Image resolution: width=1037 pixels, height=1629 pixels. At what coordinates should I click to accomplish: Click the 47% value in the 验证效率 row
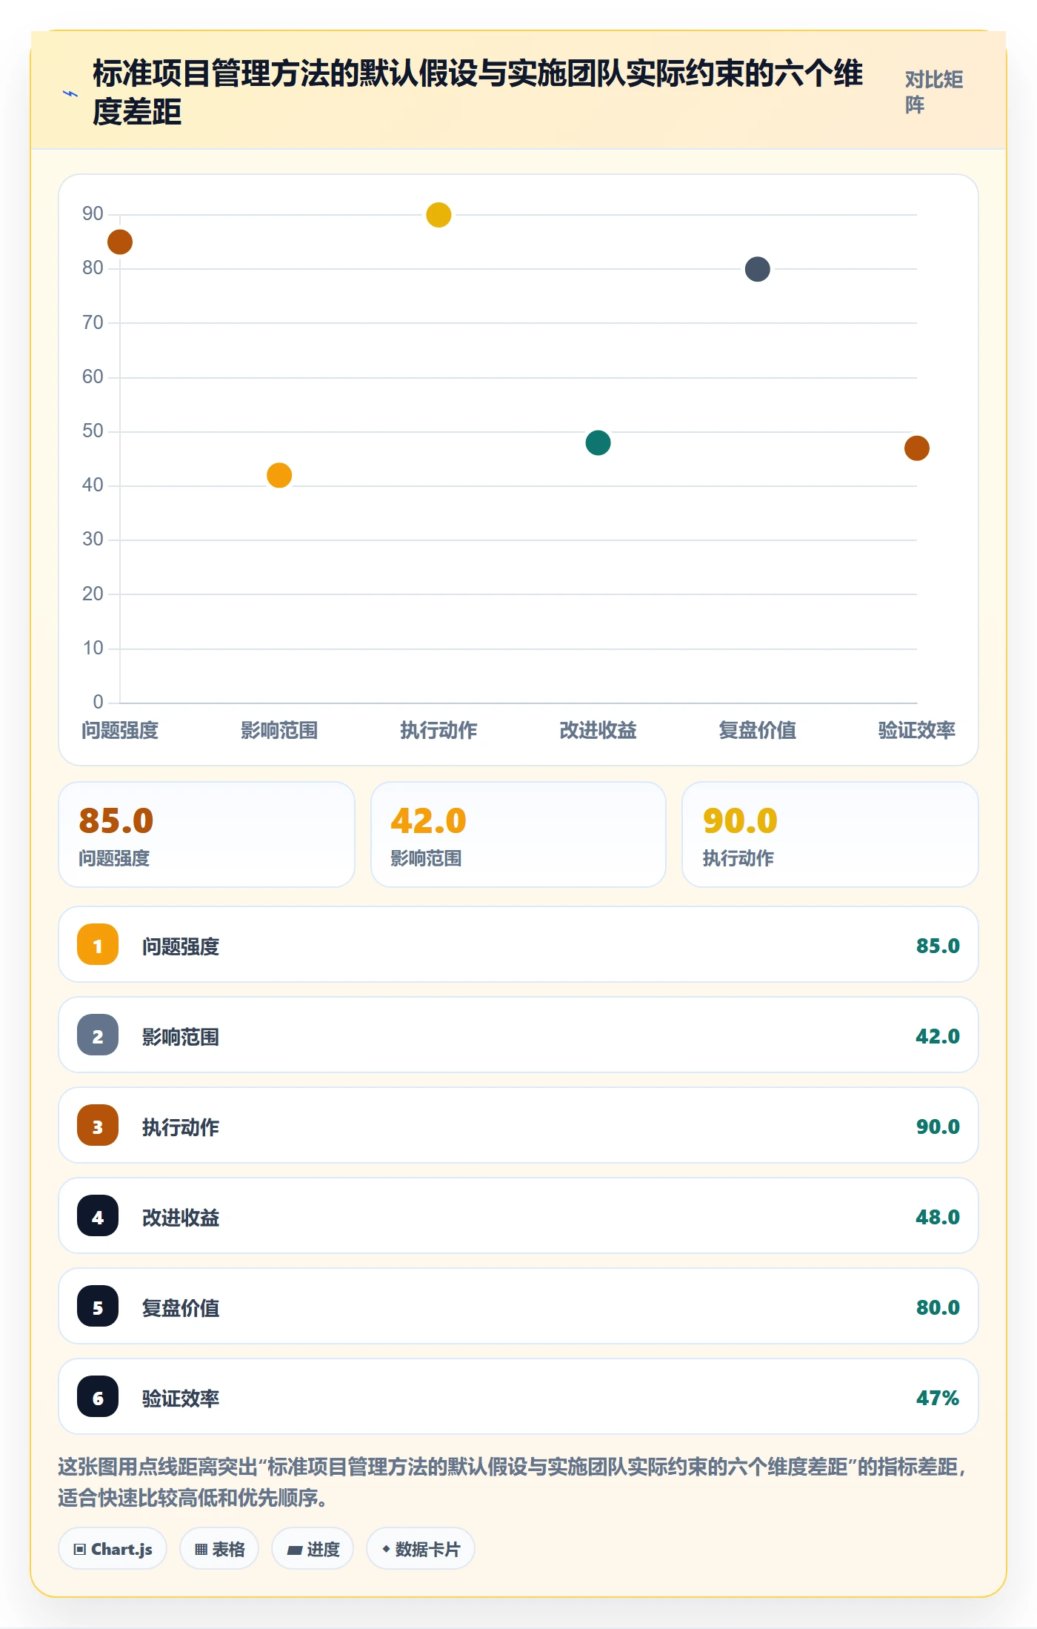click(938, 1398)
